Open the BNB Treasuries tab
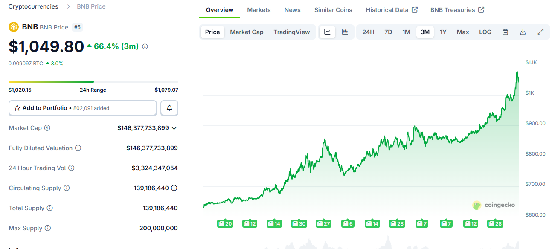The width and height of the screenshot is (555, 249). [457, 10]
